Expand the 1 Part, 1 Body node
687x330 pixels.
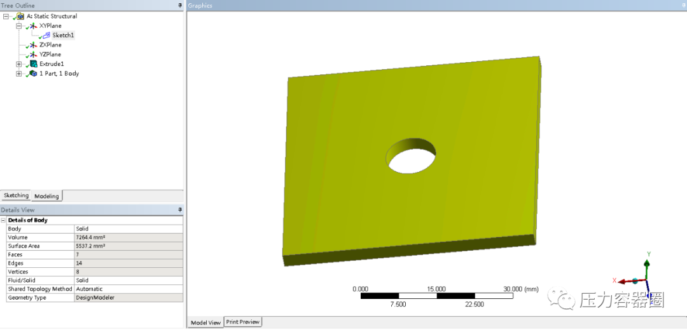19,74
